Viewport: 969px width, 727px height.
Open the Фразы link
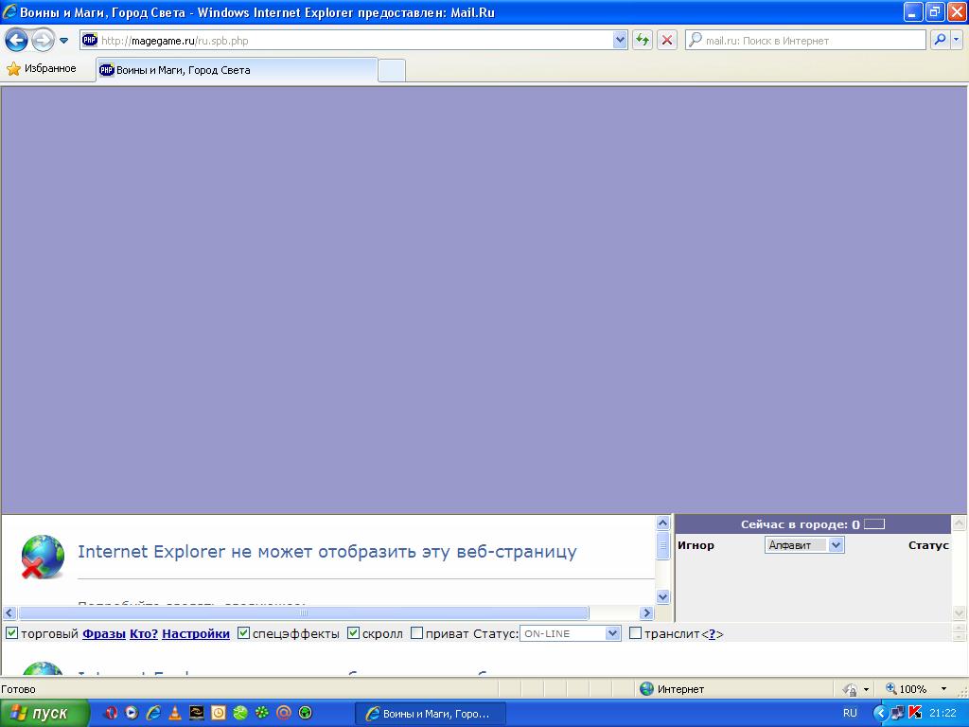pos(104,633)
